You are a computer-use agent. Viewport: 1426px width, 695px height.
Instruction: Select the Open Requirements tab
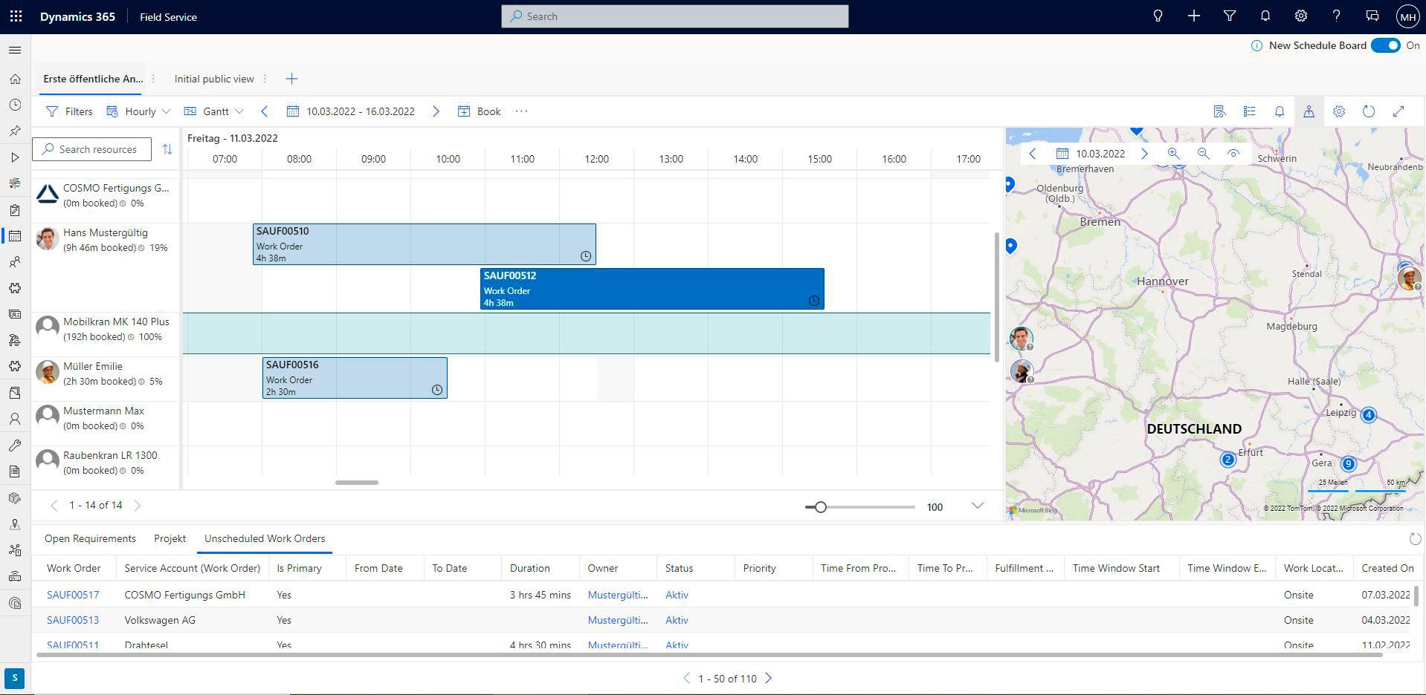click(90, 539)
